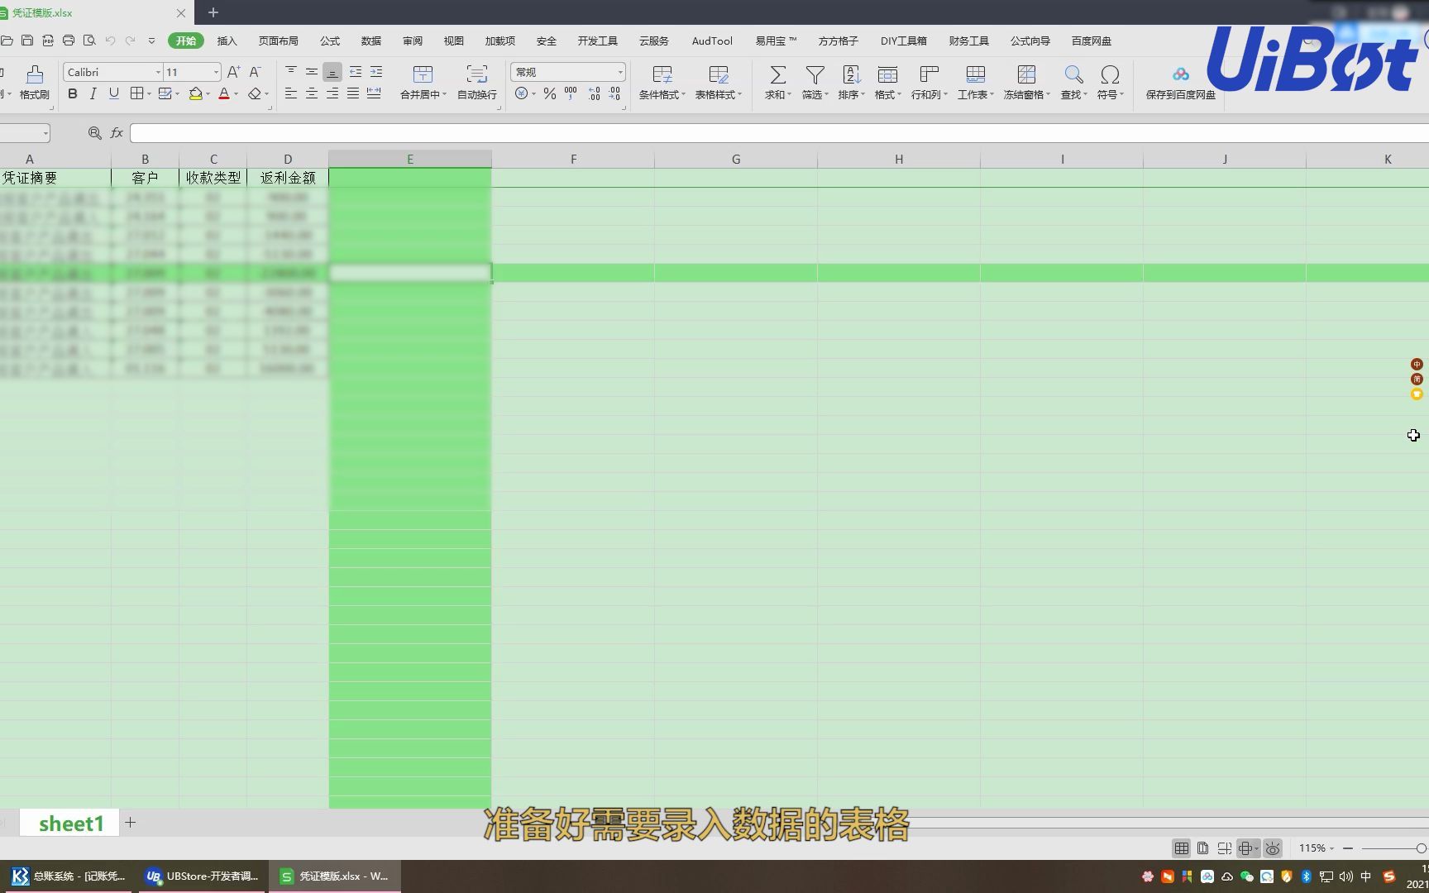
Task: Click increase decimal places icon
Action: (594, 94)
